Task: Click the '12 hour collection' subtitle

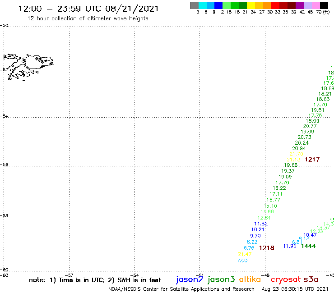Action: tap(88, 18)
